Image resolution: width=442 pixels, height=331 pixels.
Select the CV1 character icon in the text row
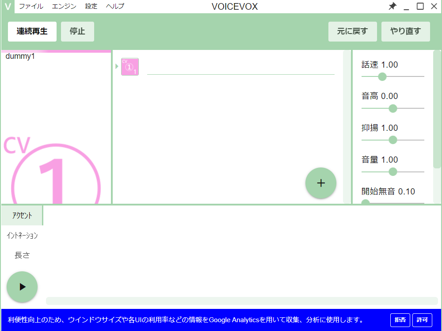pos(130,66)
